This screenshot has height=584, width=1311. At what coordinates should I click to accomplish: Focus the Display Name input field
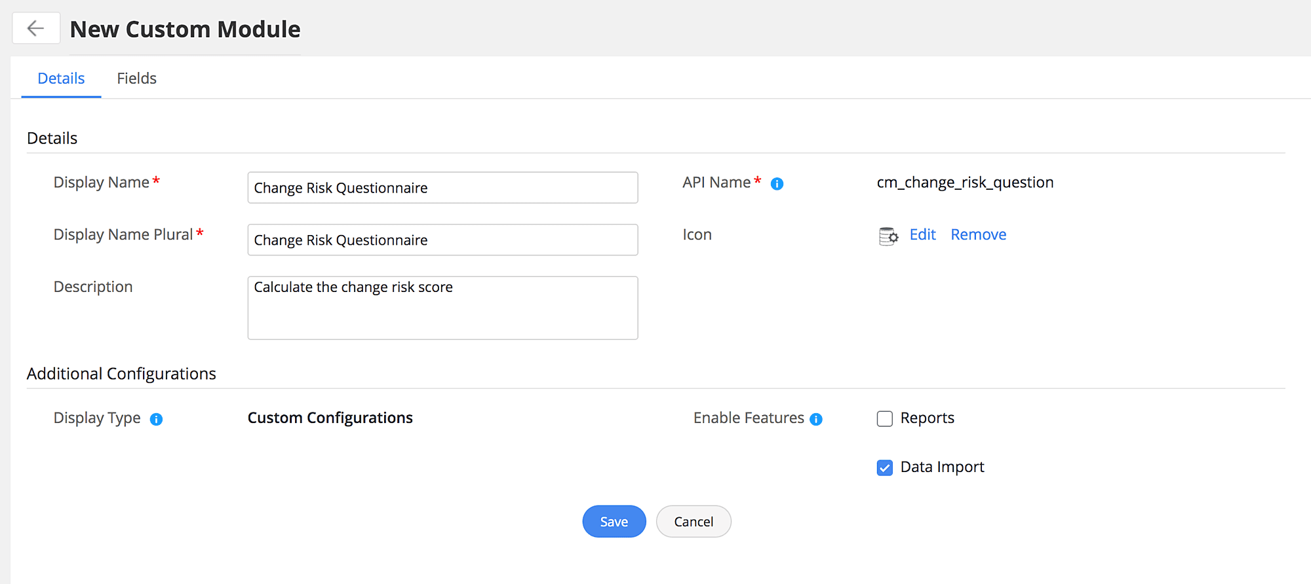[442, 188]
